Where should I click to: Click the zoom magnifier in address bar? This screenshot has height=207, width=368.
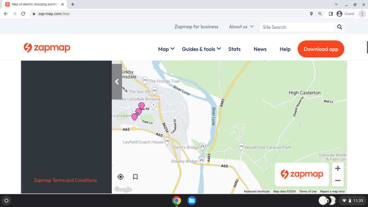click(x=320, y=14)
